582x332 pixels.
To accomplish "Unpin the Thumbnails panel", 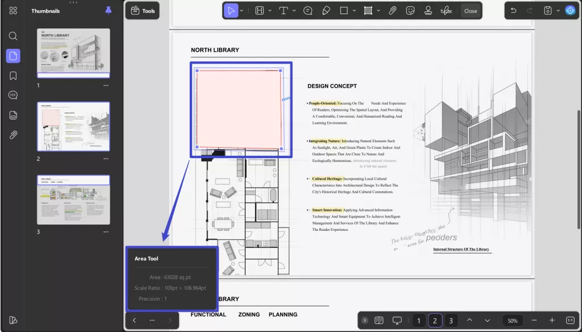I will [x=109, y=10].
